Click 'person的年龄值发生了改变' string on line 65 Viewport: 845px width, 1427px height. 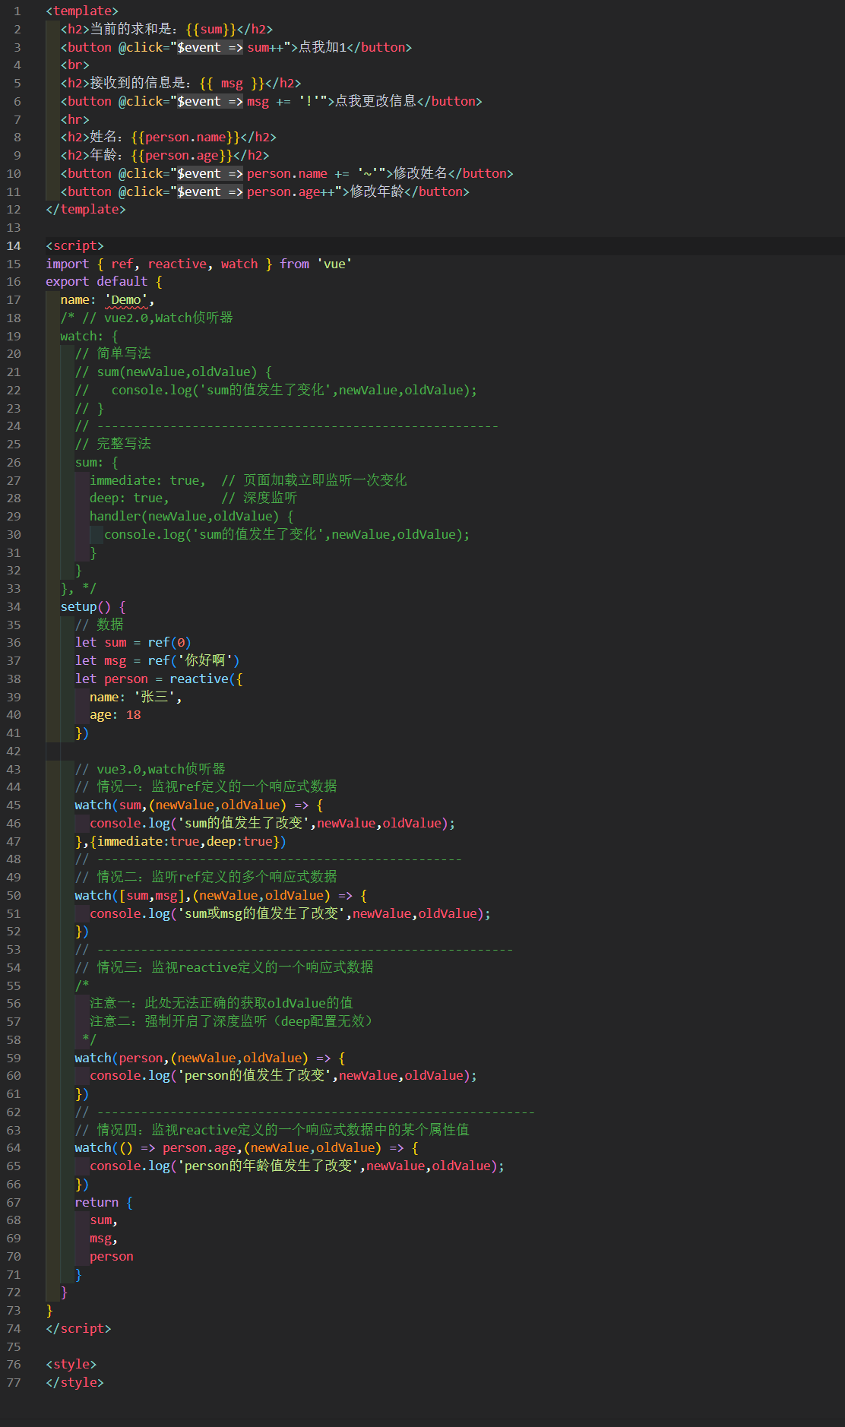point(269,1166)
